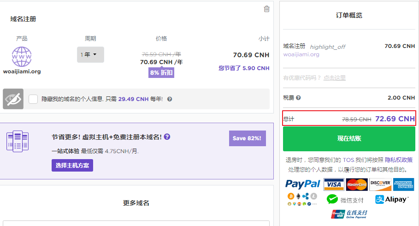Click 选择主机方案 button
The width and height of the screenshot is (419, 226).
[72, 165]
